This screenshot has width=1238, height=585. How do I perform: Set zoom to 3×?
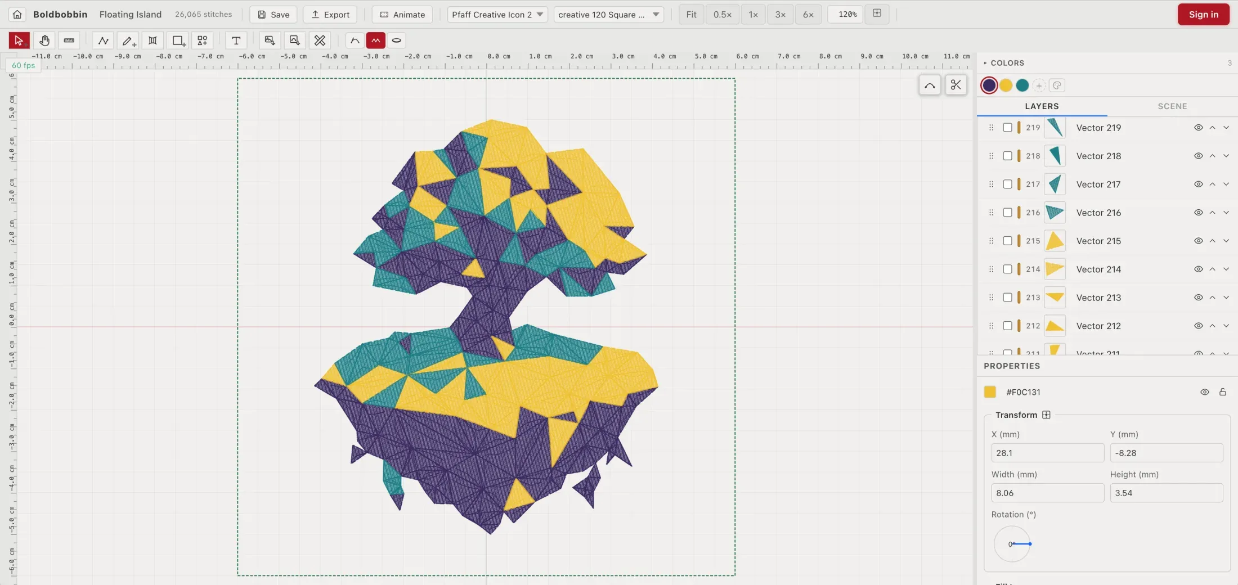(780, 15)
